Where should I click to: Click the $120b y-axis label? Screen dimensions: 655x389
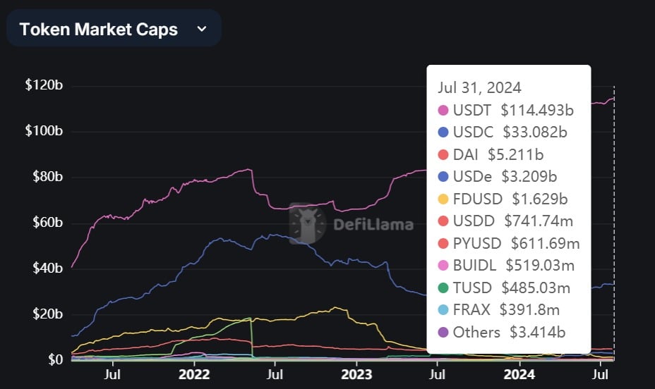44,85
